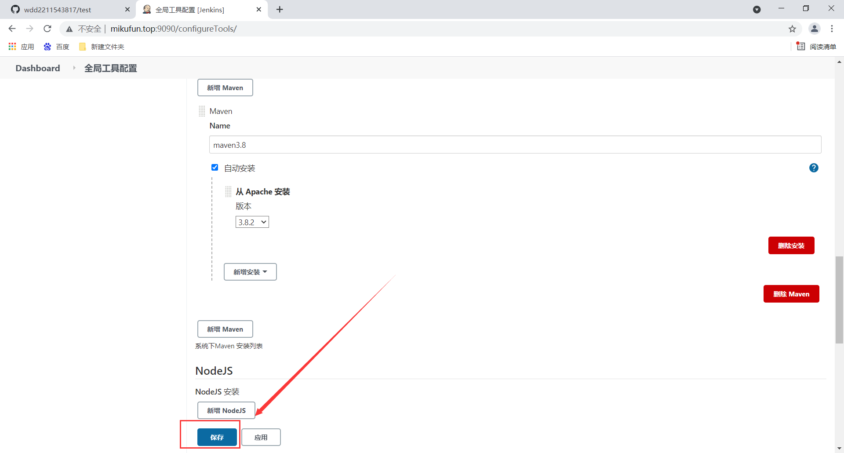
Task: Click the browser forward arrow
Action: (x=29, y=29)
